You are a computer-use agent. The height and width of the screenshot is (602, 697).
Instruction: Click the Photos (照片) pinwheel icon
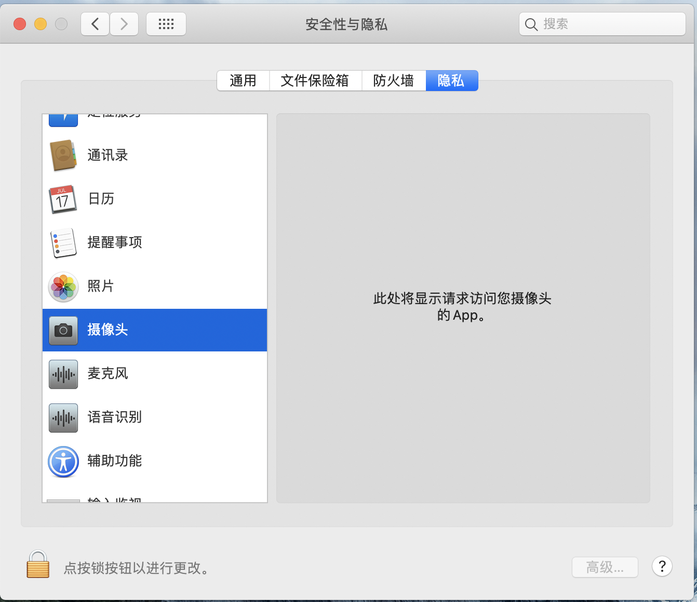point(63,286)
